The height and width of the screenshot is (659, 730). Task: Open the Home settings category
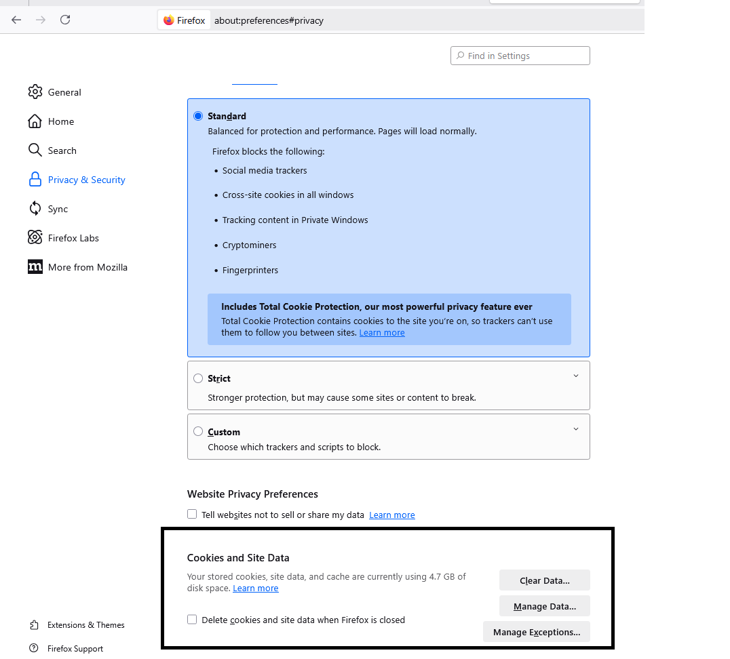[61, 121]
